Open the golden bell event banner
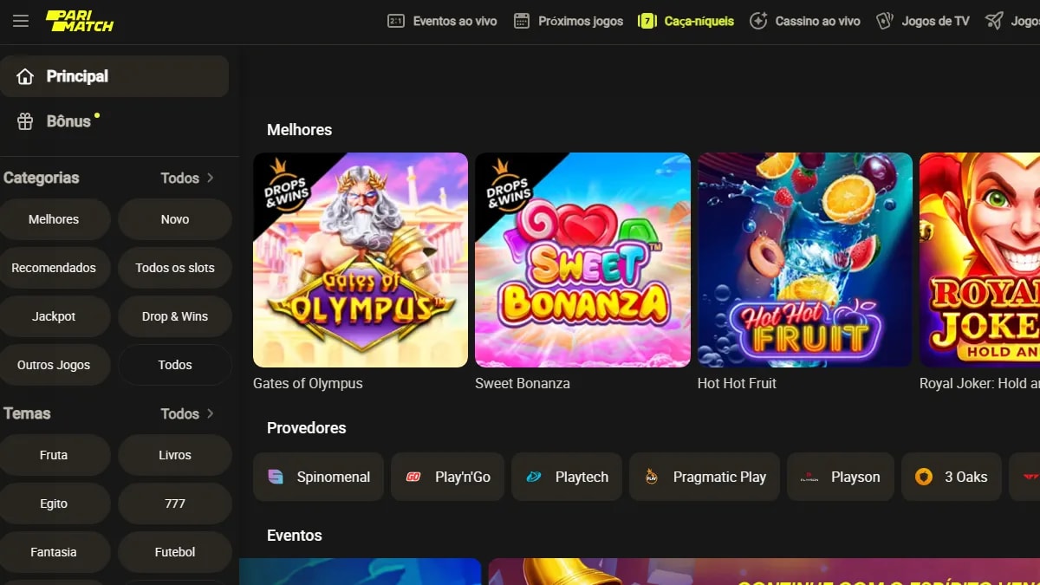This screenshot has width=1040, height=585. (x=764, y=572)
